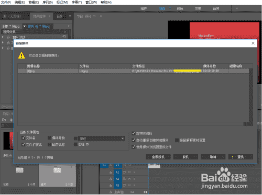The width and height of the screenshot is (262, 195).
Task: Open the program monitor panel menu icon
Action: click(101, 16)
